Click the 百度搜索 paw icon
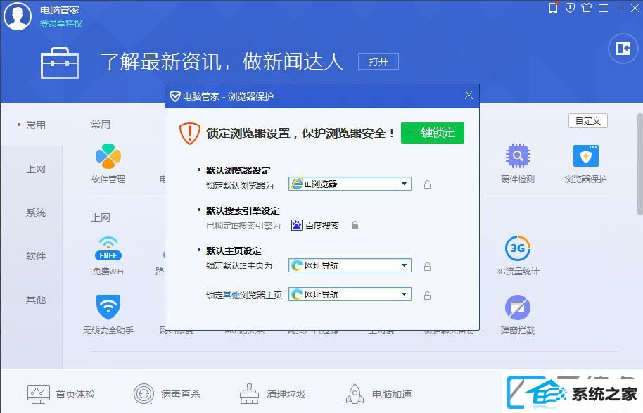Image resolution: width=643 pixels, height=413 pixels. tap(296, 225)
